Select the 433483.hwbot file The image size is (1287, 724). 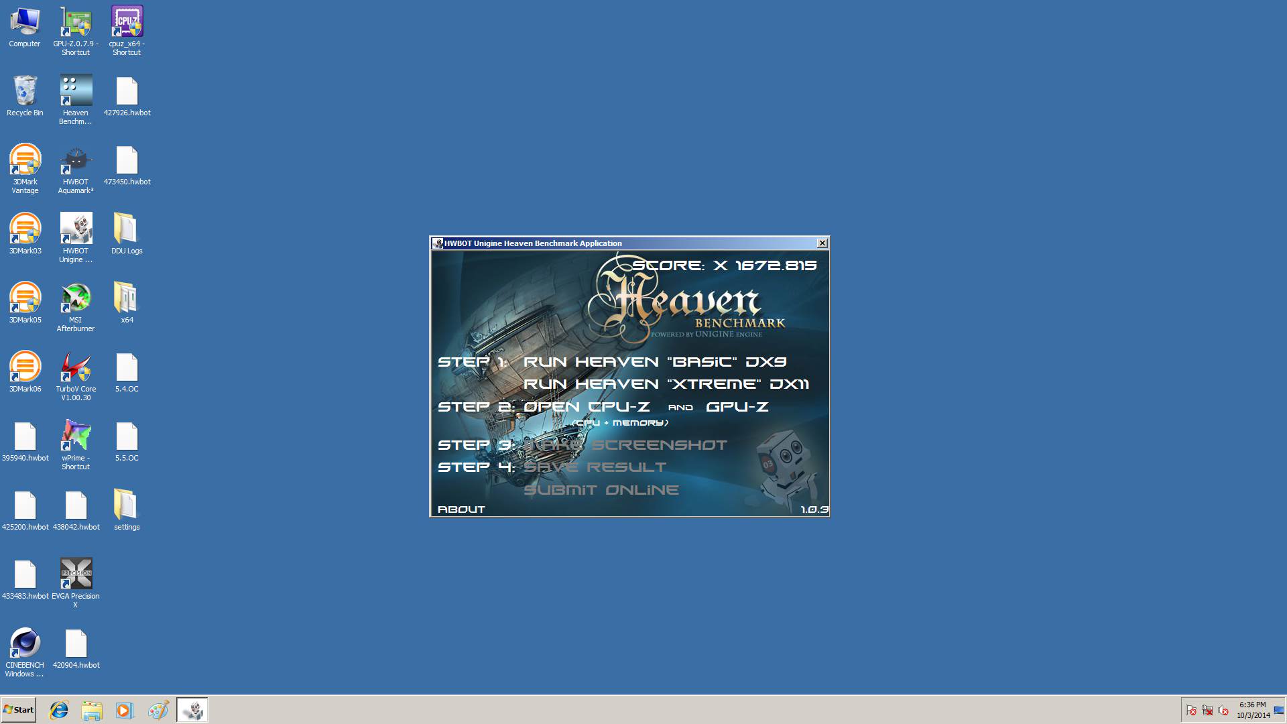coord(25,579)
